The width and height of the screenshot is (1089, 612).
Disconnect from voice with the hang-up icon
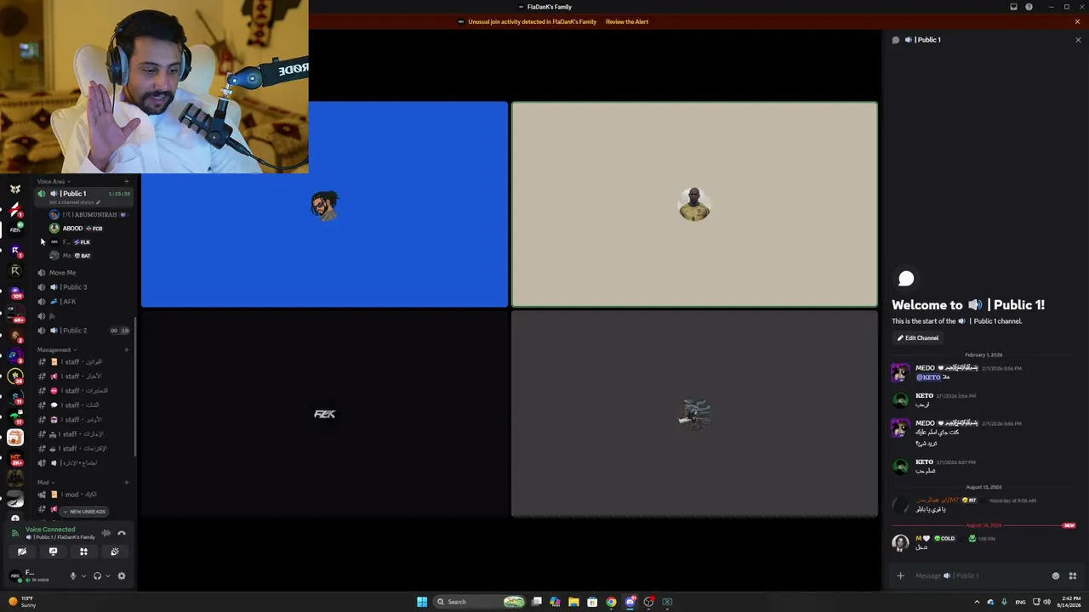[122, 533]
